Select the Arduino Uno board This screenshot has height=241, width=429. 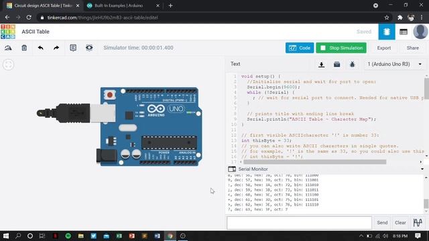point(151,127)
